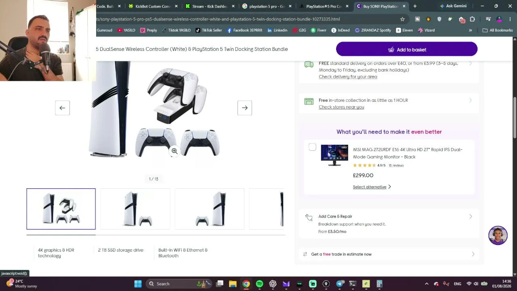Open the Vizard bookmark

(x=426, y=30)
